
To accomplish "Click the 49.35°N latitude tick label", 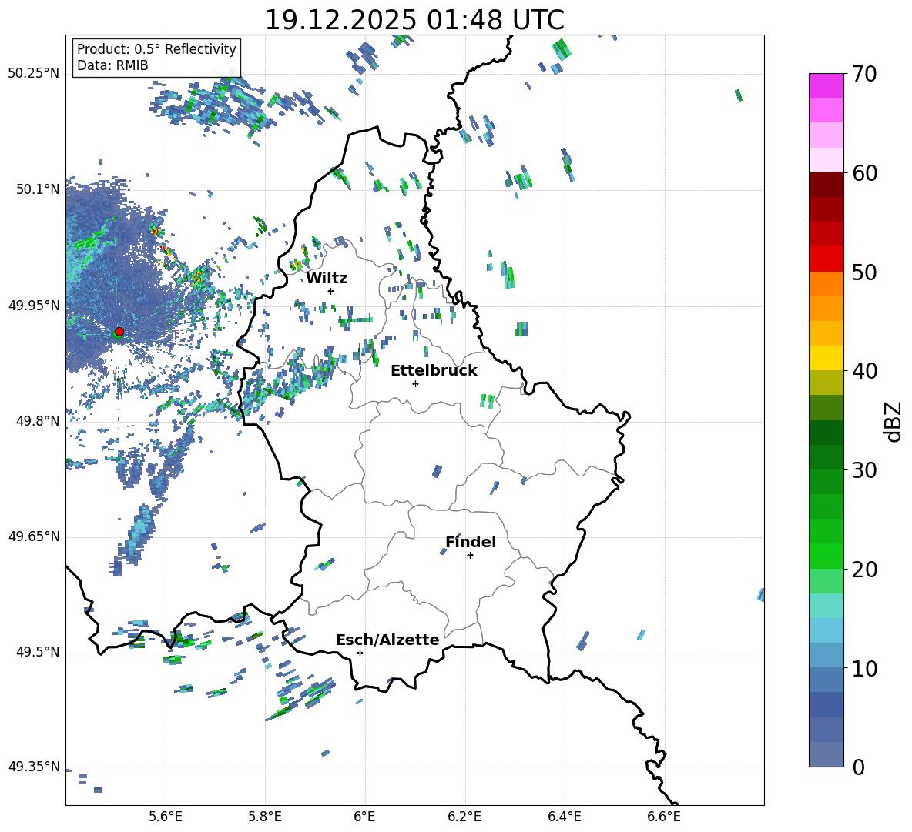I will tap(33, 767).
